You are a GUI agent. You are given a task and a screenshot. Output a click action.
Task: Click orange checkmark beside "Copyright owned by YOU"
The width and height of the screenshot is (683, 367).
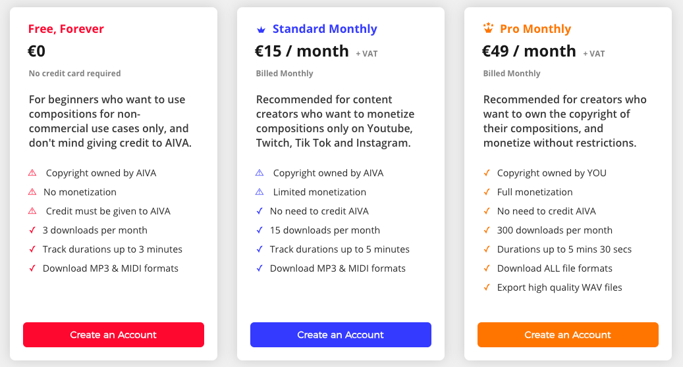tap(487, 173)
